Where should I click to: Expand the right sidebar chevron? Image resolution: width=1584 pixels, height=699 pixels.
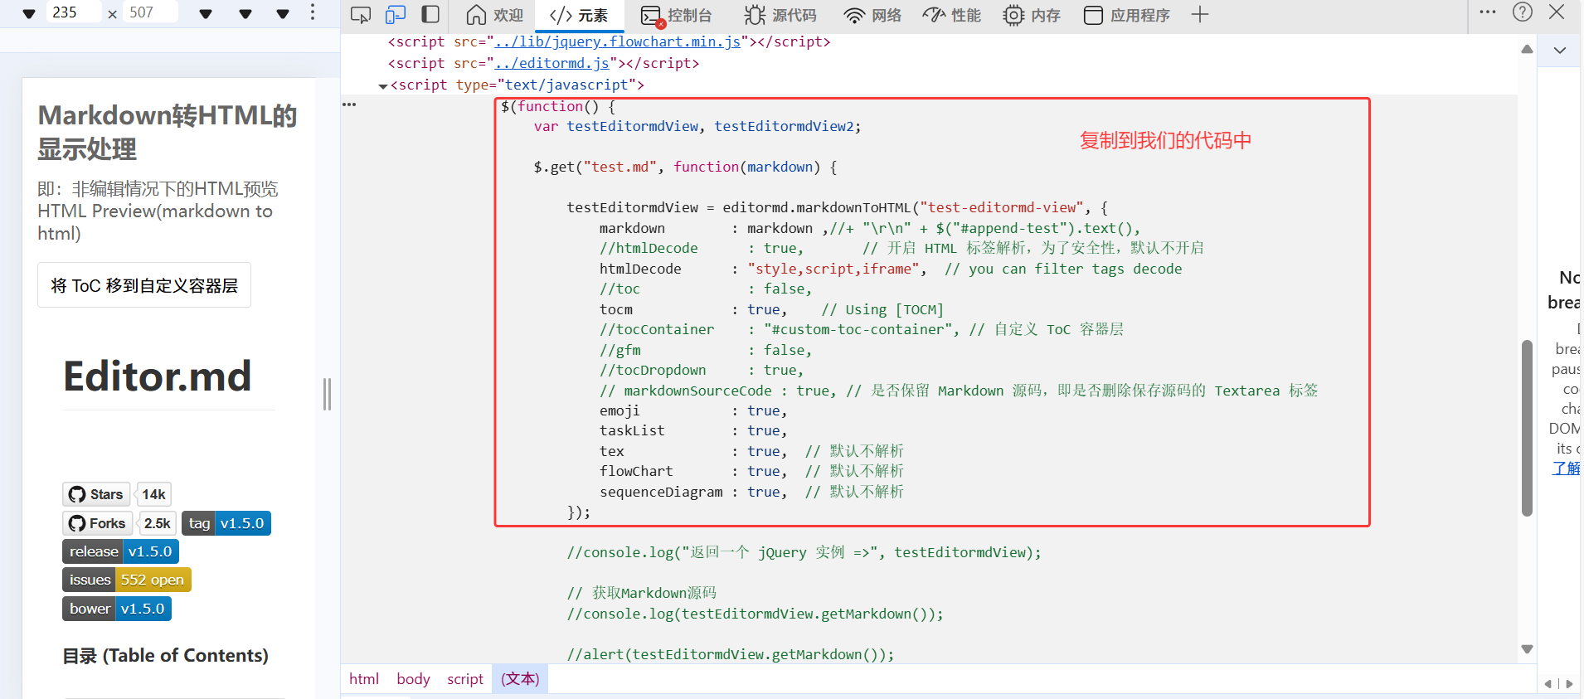click(x=1560, y=51)
